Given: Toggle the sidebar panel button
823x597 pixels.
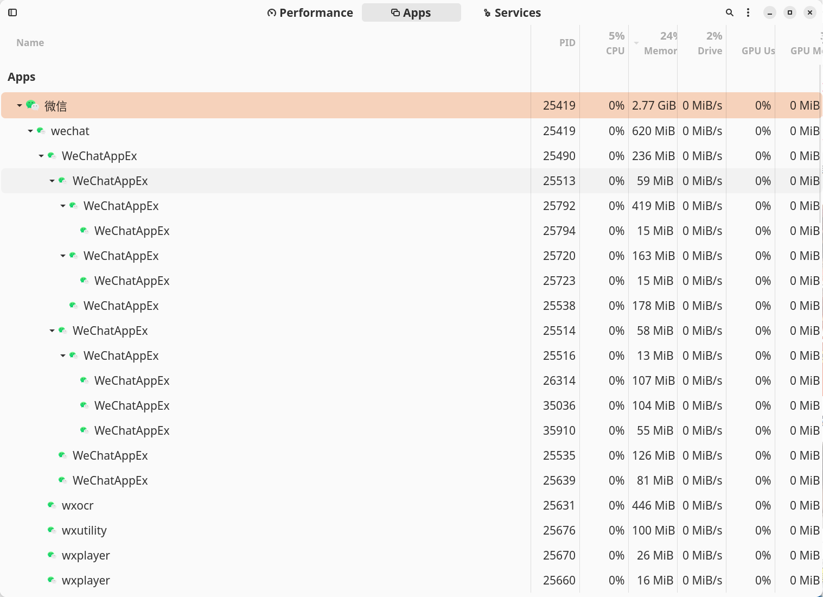Looking at the screenshot, I should [x=12, y=12].
